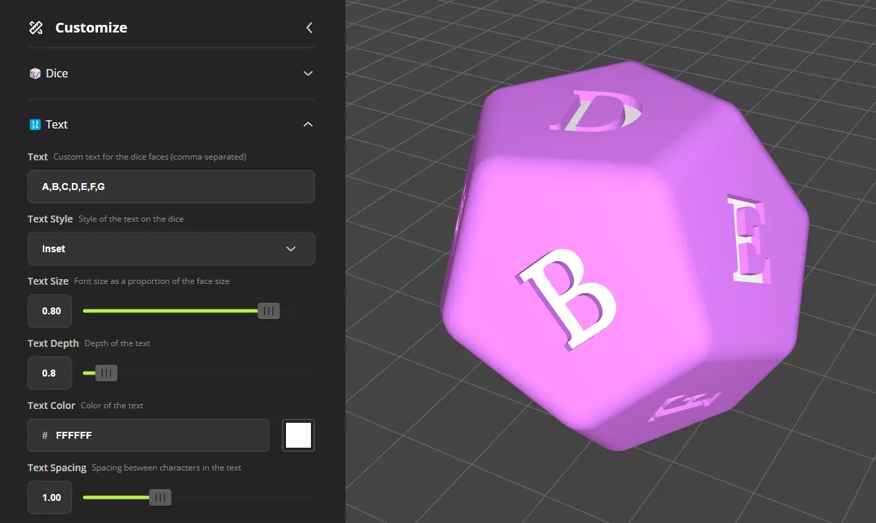Click the Text Depth value box showing 0.8
876x523 pixels.
[x=49, y=373]
